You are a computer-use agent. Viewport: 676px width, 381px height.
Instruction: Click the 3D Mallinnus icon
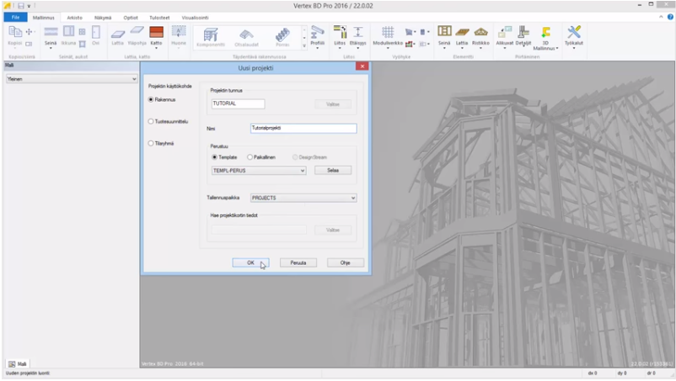tap(546, 34)
